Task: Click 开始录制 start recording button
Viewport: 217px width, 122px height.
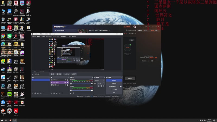Action: [114, 84]
